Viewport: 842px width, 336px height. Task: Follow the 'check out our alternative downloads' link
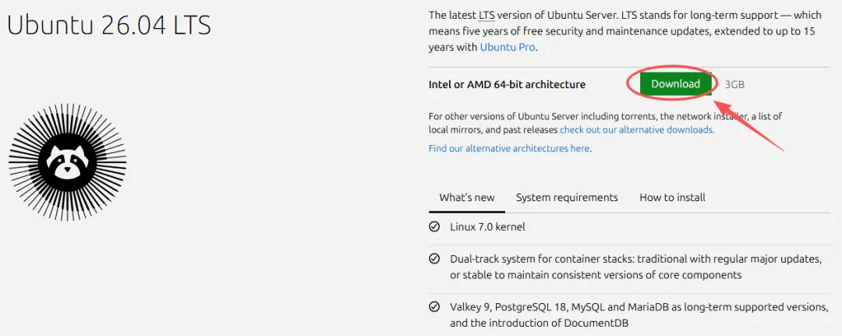[636, 129]
